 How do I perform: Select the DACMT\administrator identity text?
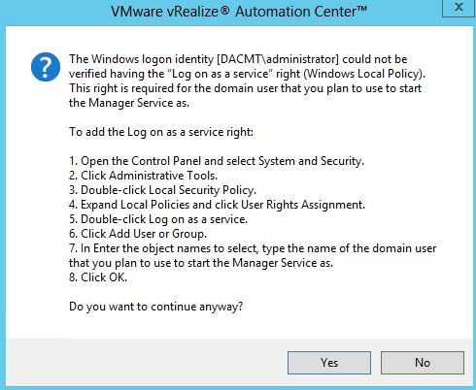click(x=278, y=59)
